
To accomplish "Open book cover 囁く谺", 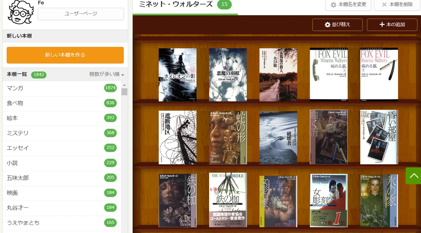I will [329, 137].
